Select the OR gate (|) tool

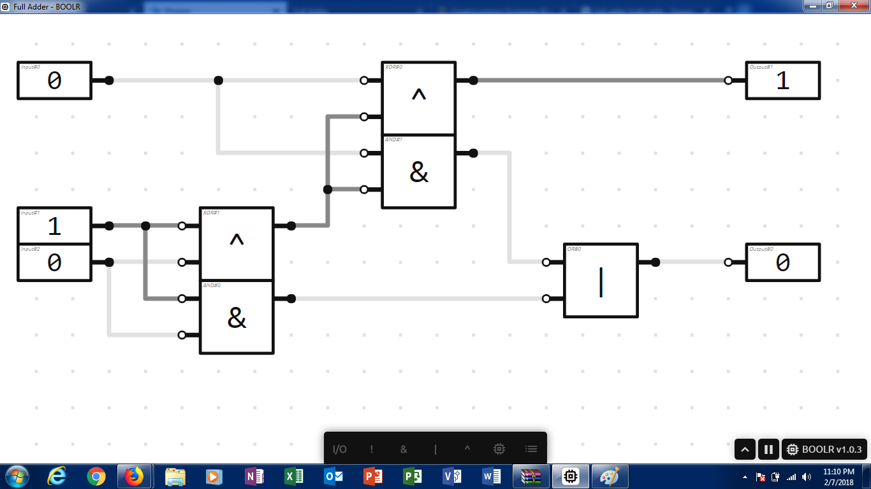coord(435,449)
